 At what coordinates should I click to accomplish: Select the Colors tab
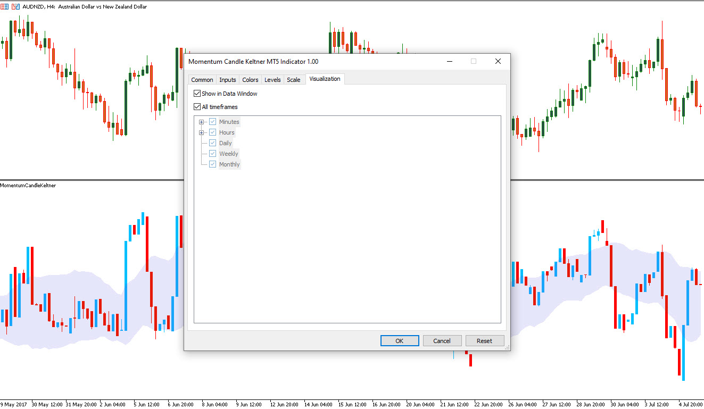[250, 80]
